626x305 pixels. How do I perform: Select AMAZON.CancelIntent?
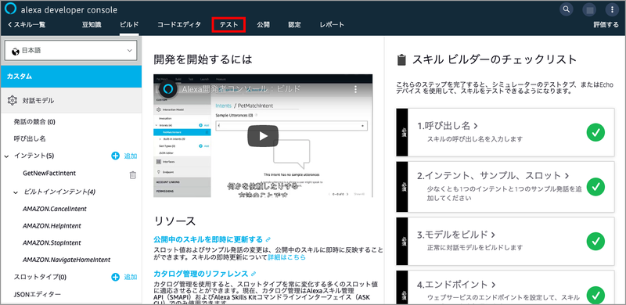[x=55, y=209]
